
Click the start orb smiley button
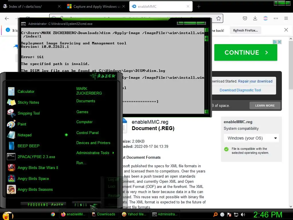(8, 215)
